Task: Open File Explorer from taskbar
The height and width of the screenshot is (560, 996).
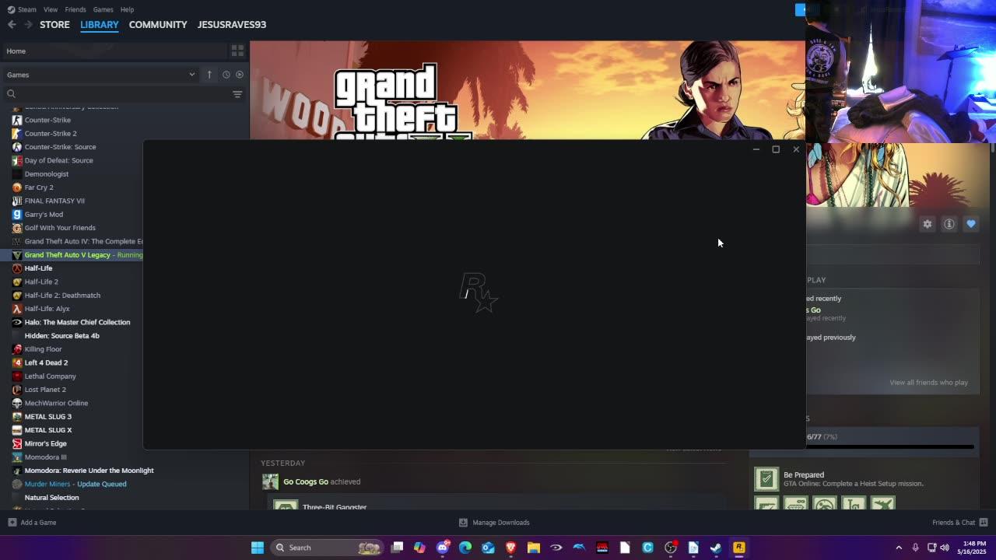Action: [x=534, y=548]
